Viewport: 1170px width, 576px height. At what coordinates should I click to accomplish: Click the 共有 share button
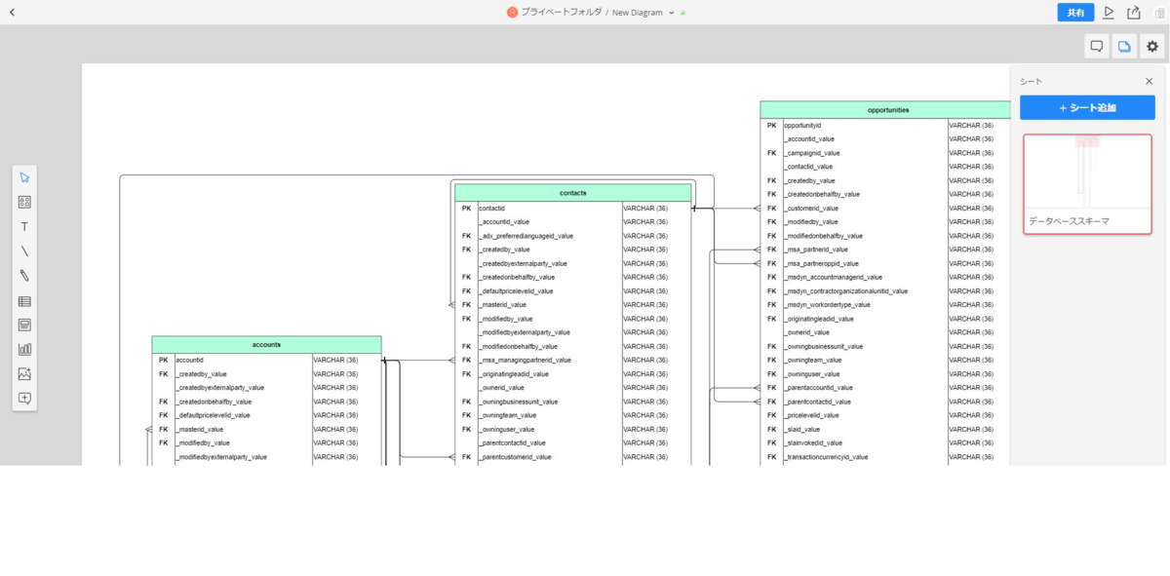coord(1075,13)
